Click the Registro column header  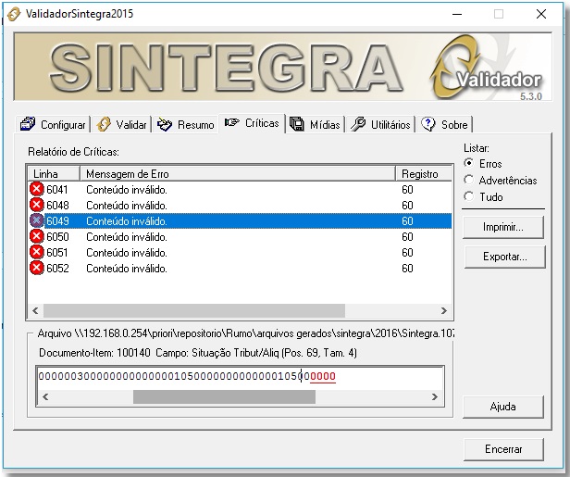(424, 174)
